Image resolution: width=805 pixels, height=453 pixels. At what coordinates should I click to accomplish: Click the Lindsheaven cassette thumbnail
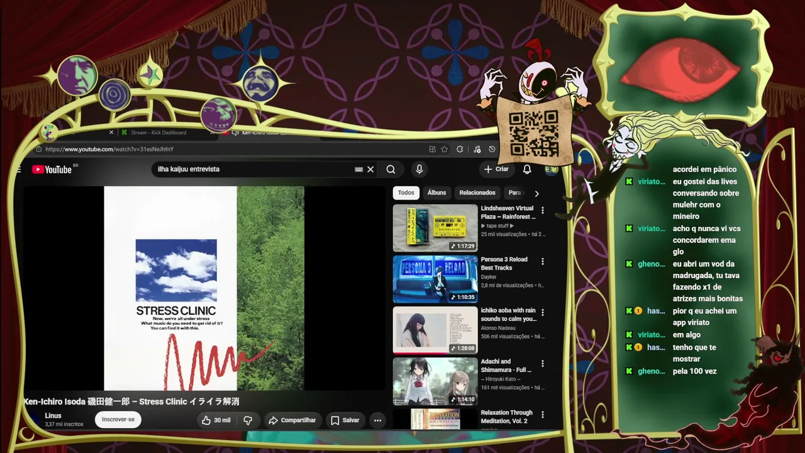(435, 228)
